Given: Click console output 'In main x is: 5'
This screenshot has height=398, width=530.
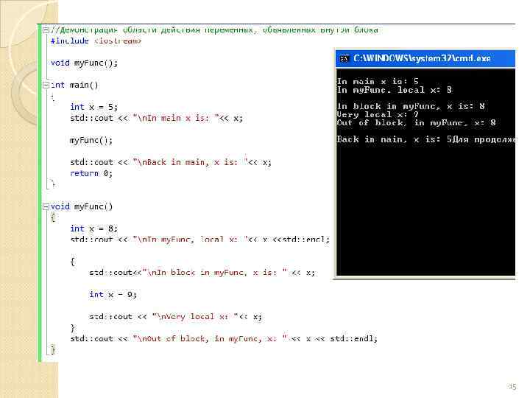Looking at the screenshot, I should (x=378, y=81).
